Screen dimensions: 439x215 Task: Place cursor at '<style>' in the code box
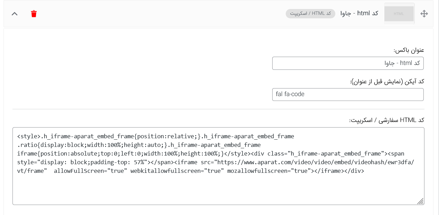point(29,136)
